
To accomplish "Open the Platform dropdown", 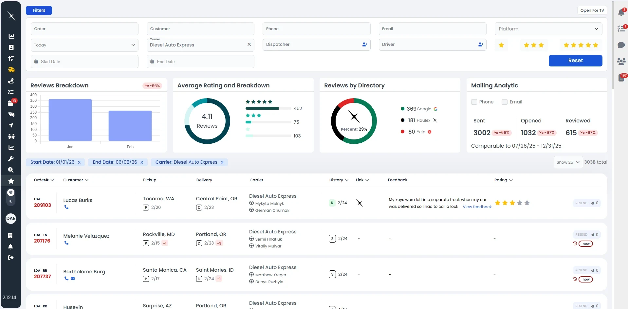I will coord(548,29).
